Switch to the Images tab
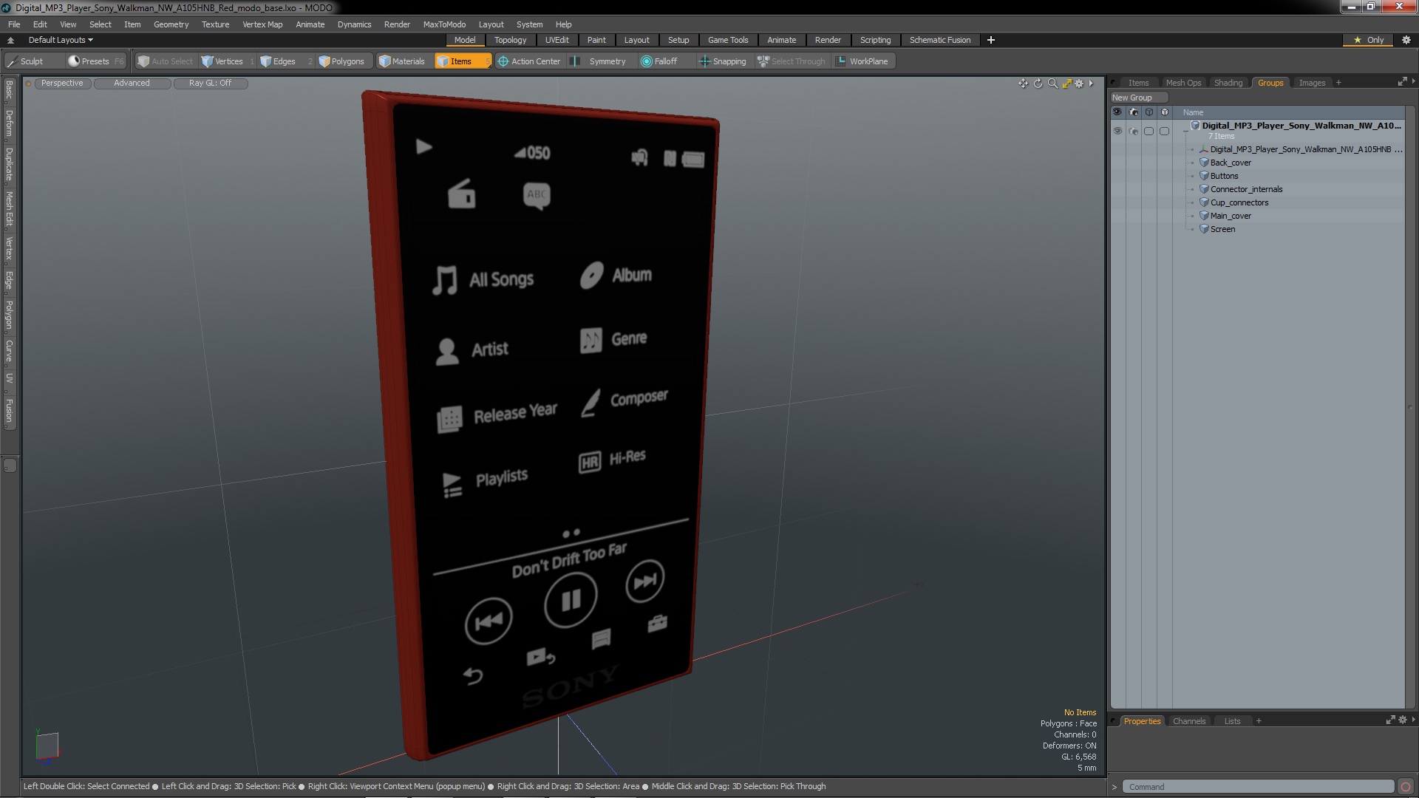 pos(1312,83)
